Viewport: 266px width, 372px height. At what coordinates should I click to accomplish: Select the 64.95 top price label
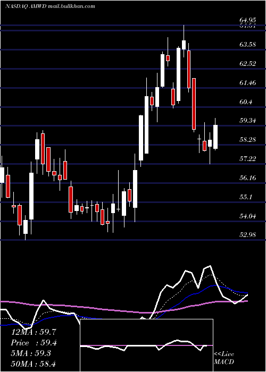[248, 20]
